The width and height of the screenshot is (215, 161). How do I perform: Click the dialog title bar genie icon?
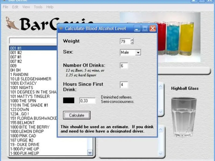[x=61, y=29]
